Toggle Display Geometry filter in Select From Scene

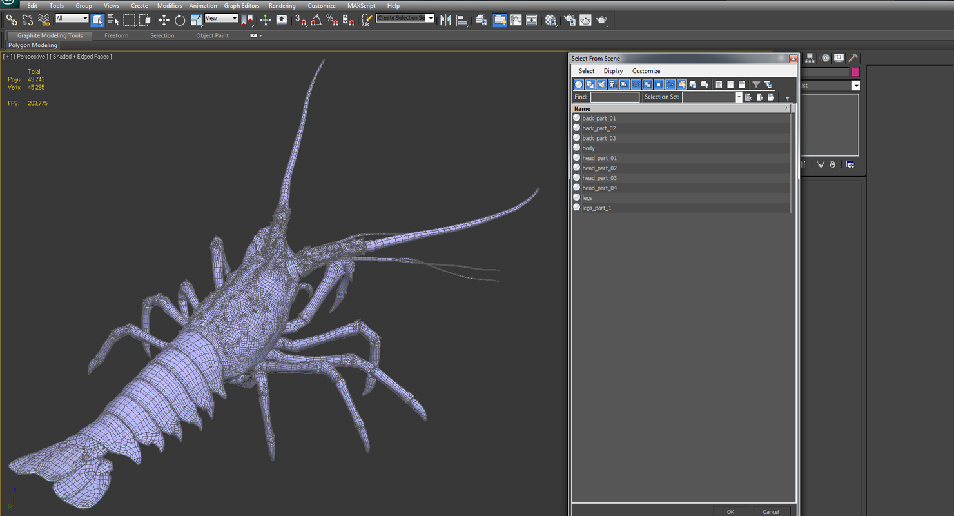point(578,84)
